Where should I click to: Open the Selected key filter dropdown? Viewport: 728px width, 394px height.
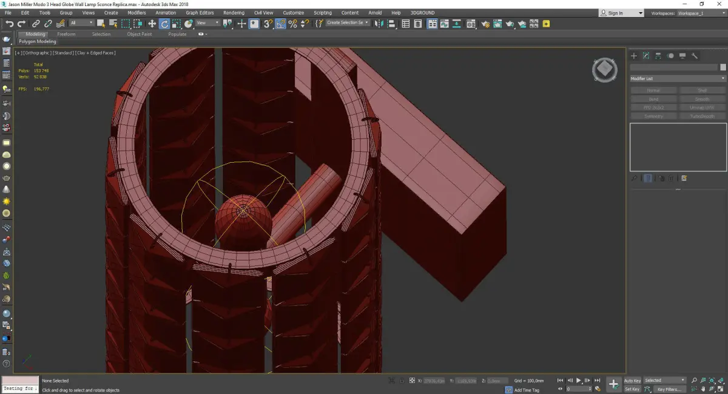coord(665,380)
